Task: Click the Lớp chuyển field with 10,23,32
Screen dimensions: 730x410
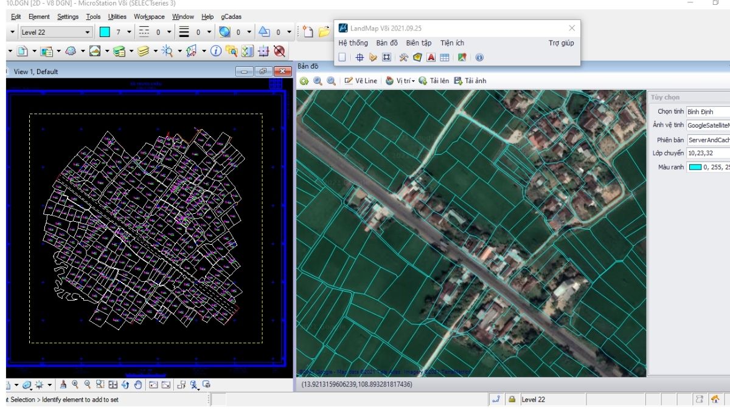Action: point(707,153)
